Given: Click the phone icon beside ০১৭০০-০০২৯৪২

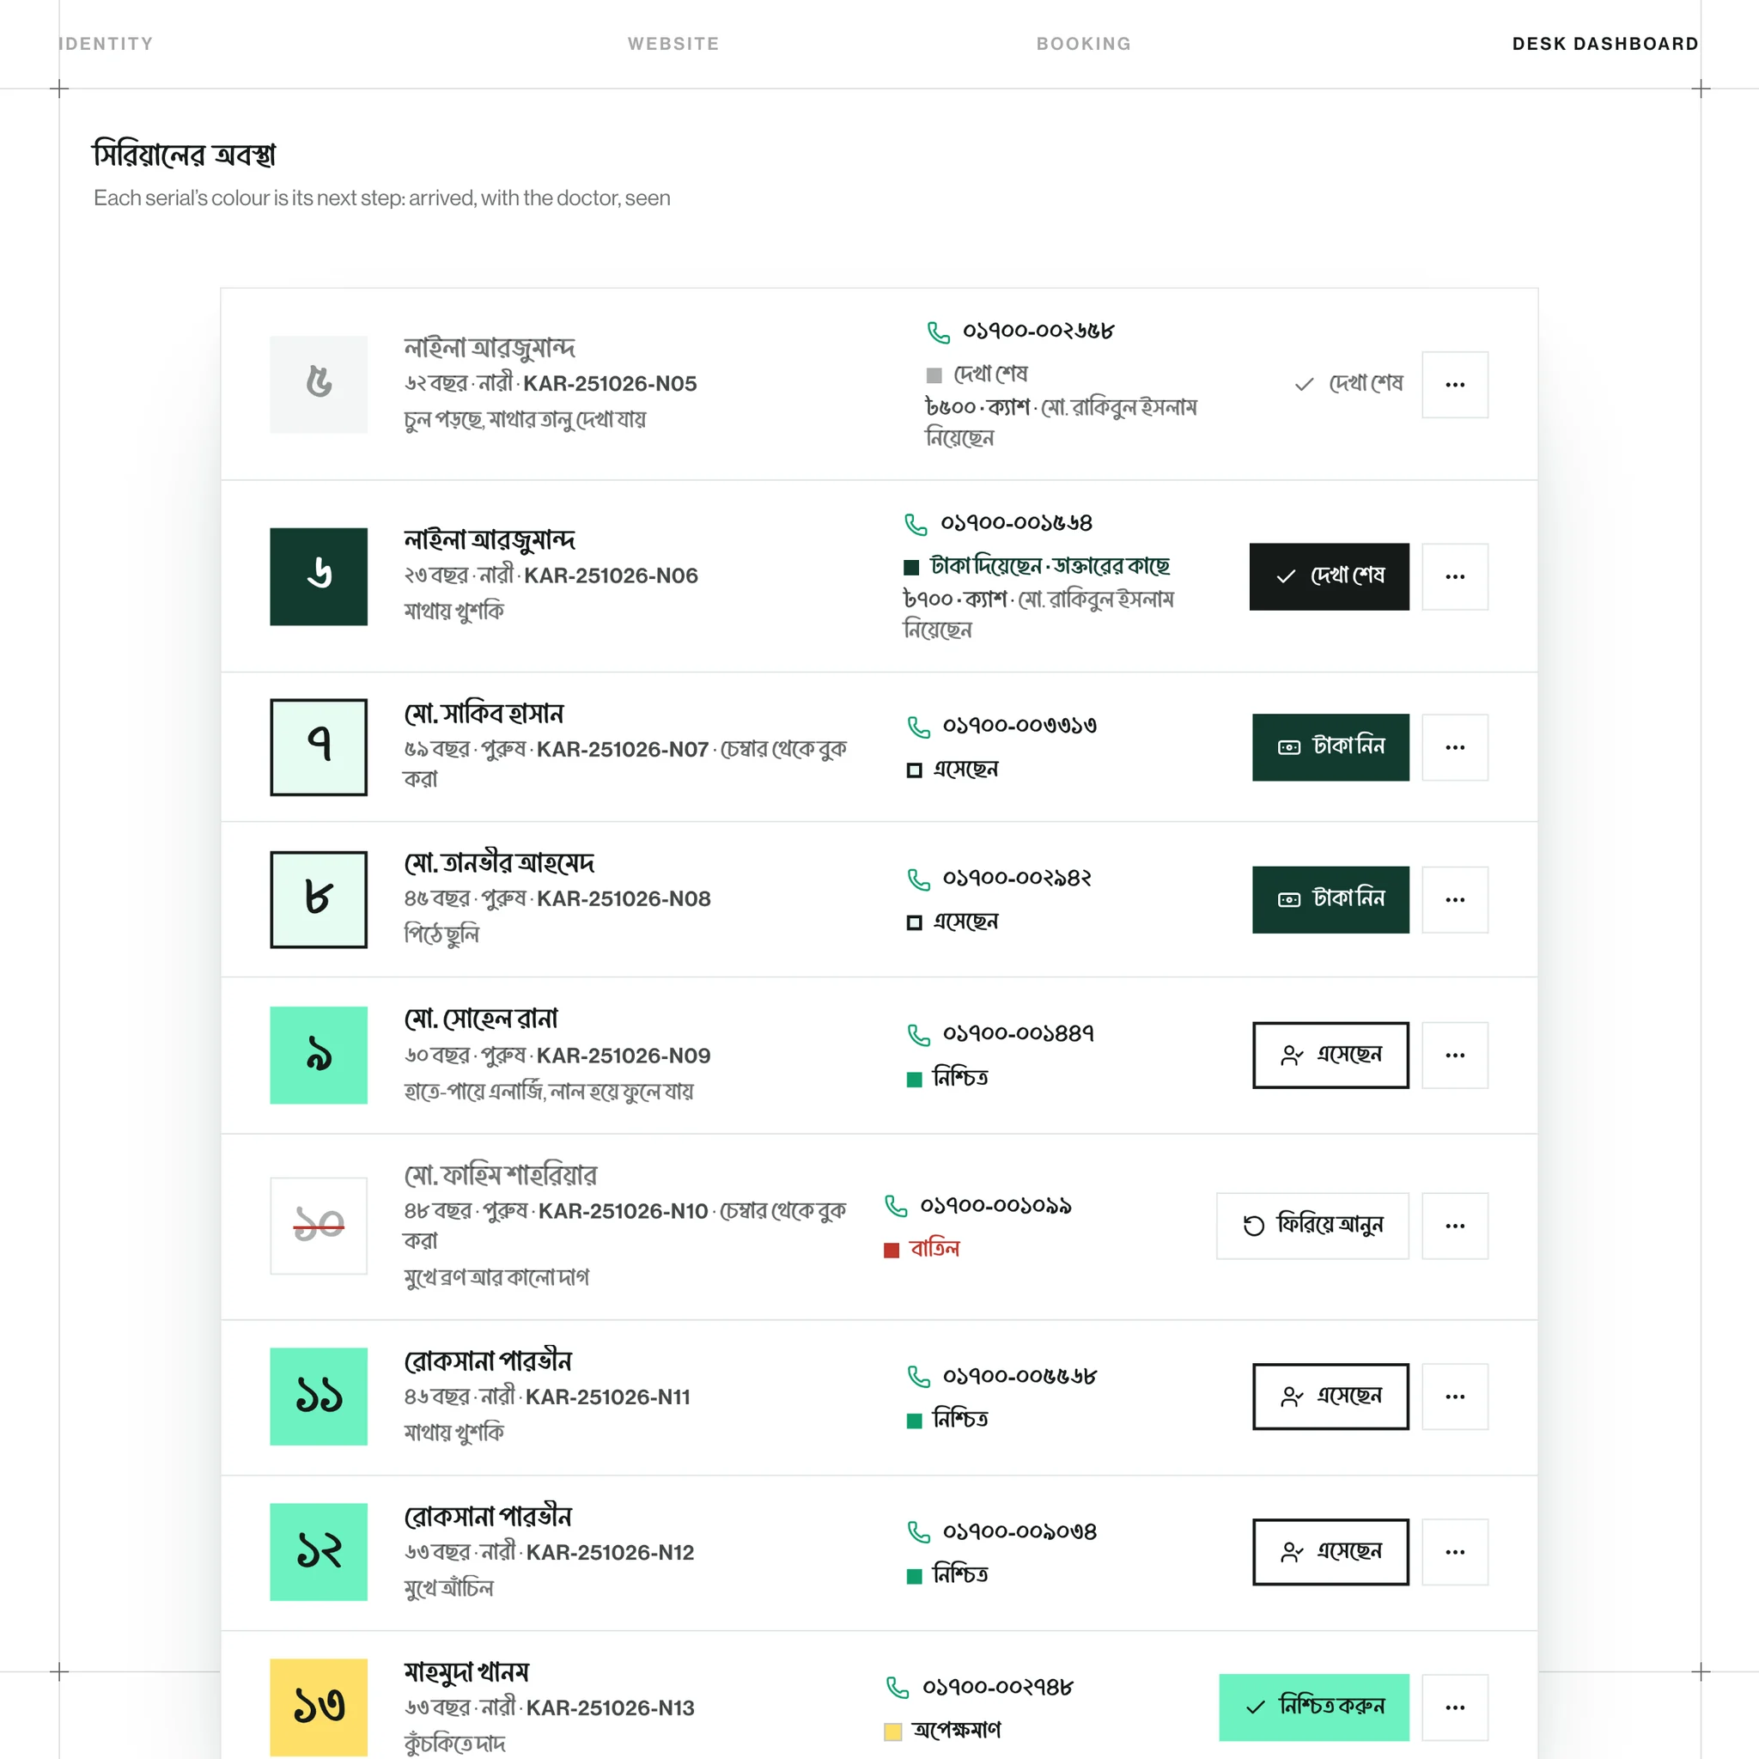Looking at the screenshot, I should [919, 879].
